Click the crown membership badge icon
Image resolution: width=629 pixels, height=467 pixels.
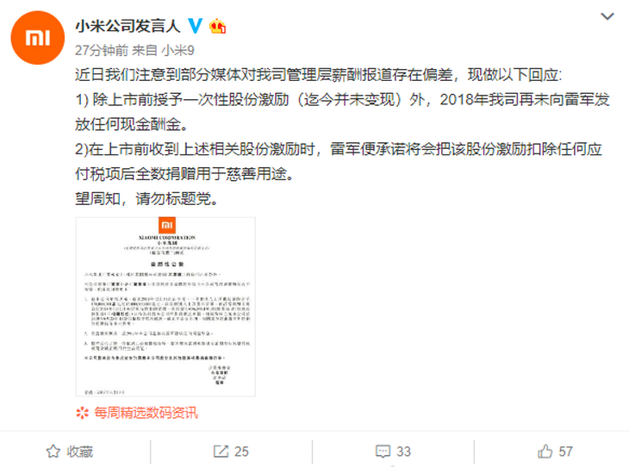pyautogui.click(x=217, y=26)
